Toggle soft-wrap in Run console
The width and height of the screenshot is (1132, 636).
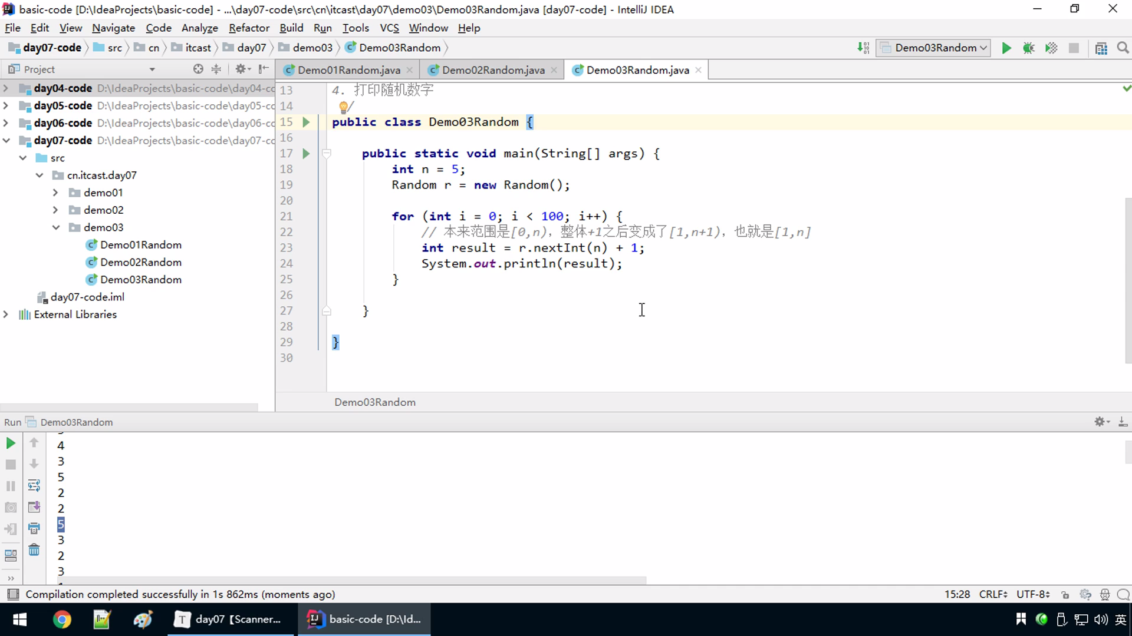coord(34,485)
